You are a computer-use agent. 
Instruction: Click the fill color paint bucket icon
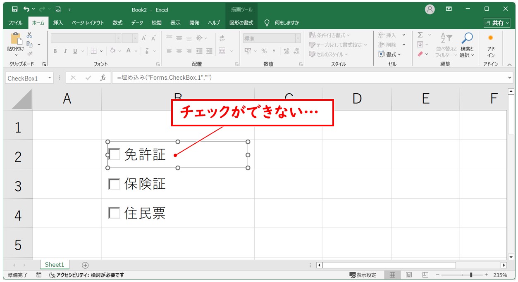click(x=112, y=51)
